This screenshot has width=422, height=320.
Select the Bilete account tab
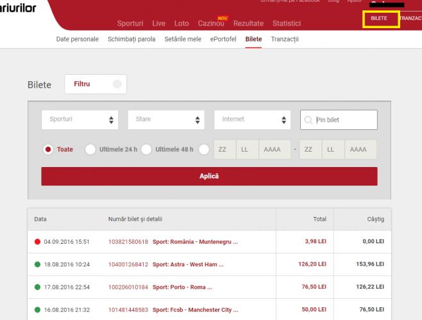click(253, 39)
